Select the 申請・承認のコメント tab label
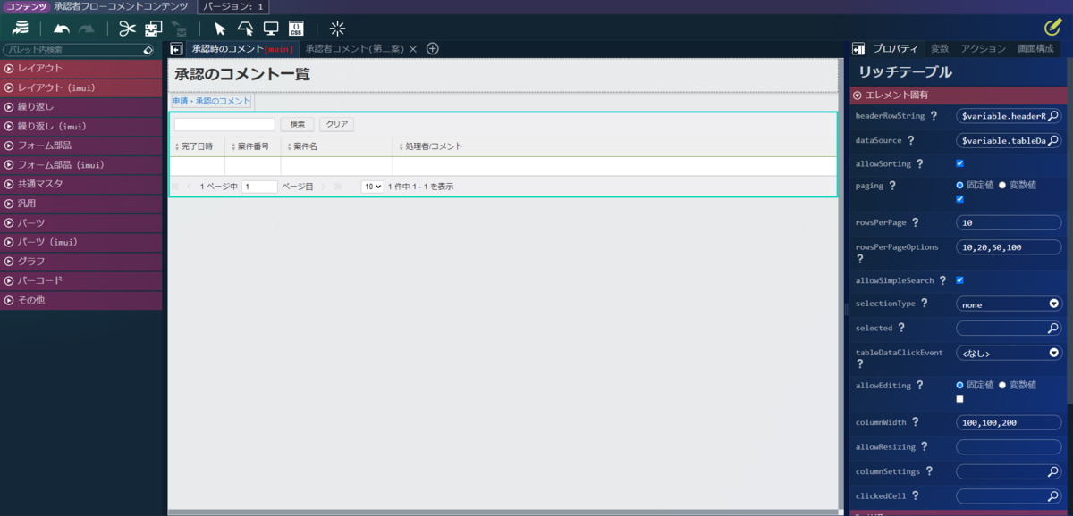1073x516 pixels. pyautogui.click(x=211, y=102)
